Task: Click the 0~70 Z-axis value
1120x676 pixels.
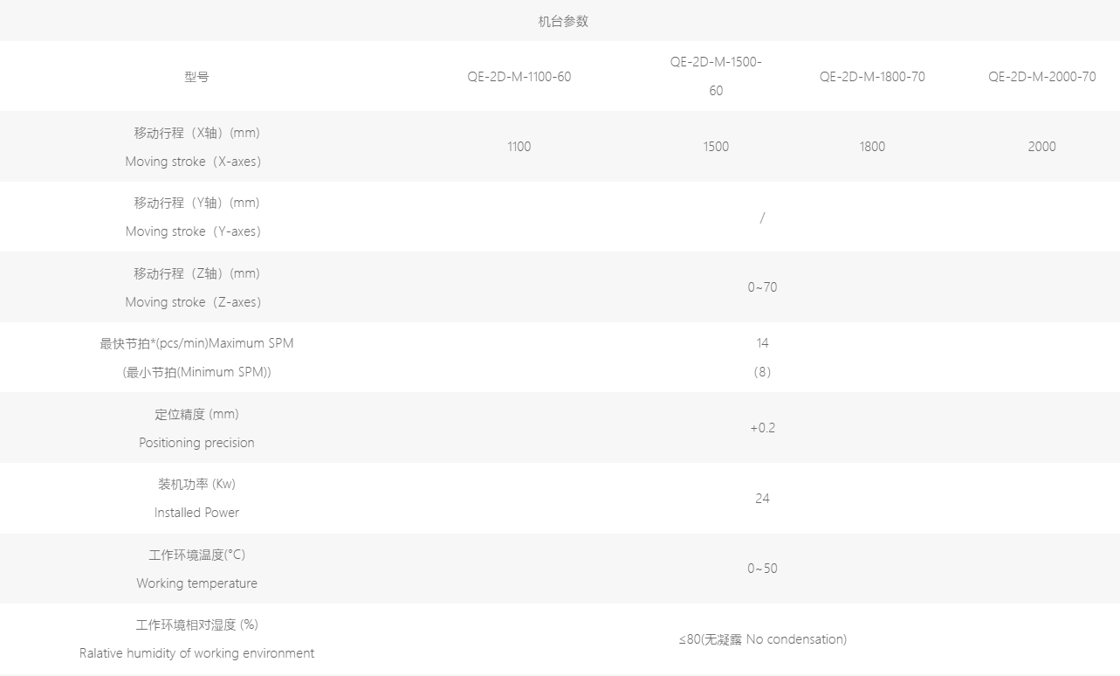Action: tap(762, 287)
